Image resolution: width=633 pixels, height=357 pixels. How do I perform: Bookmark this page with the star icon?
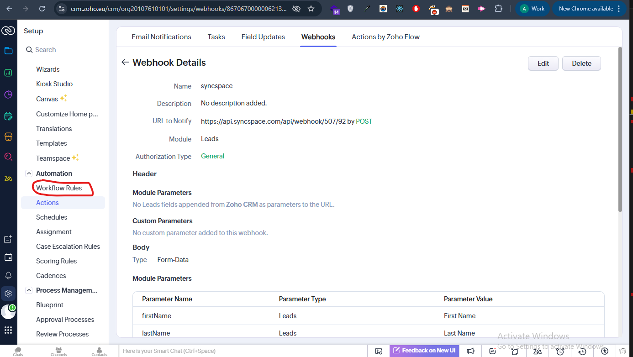coord(311,9)
